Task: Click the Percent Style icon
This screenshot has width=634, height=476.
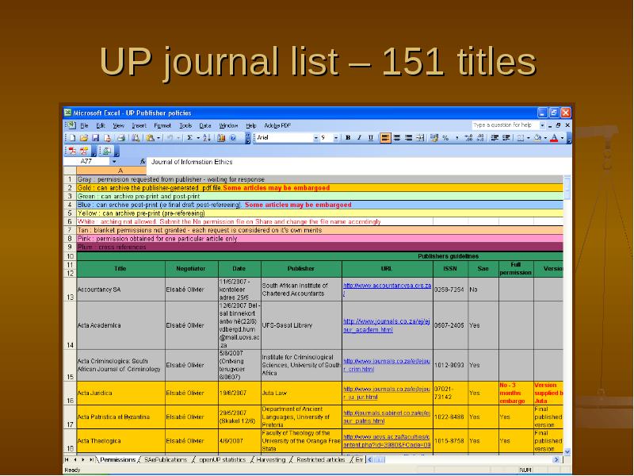Action: point(445,138)
